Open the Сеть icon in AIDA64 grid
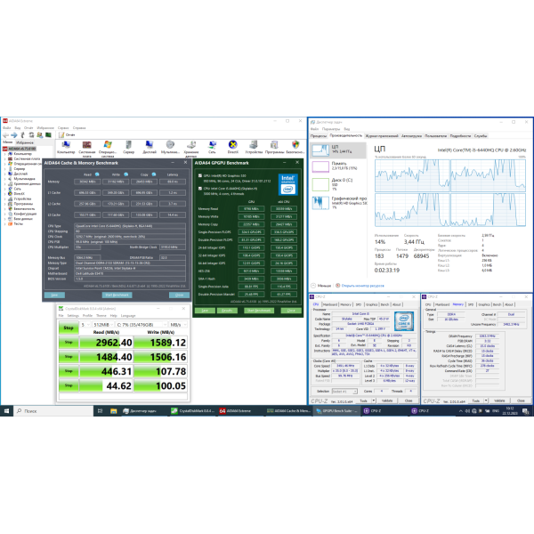534x534 pixels. pos(212,145)
